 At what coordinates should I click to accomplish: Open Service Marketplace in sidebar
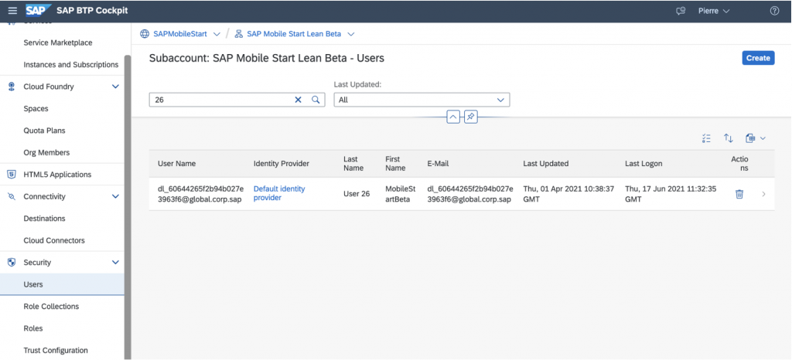tap(58, 42)
